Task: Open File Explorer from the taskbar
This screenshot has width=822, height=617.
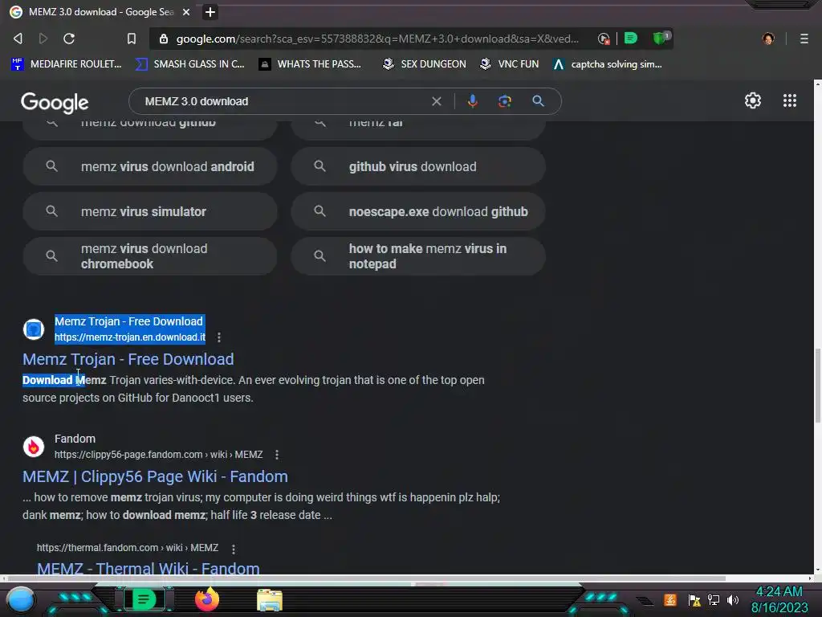Action: [x=270, y=599]
